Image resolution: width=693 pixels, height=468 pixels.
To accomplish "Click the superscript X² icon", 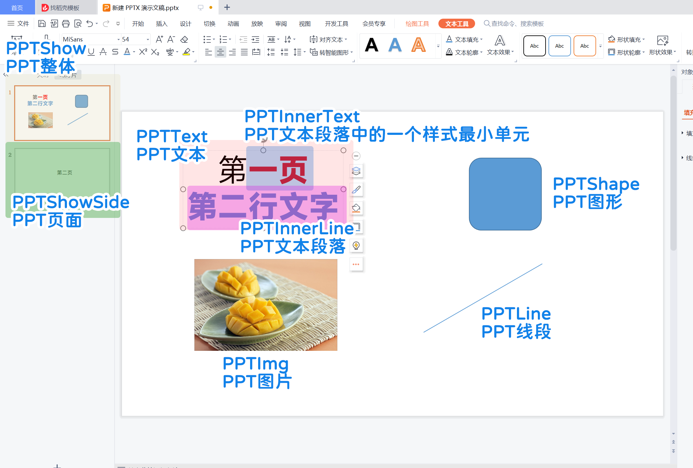I will (x=143, y=52).
